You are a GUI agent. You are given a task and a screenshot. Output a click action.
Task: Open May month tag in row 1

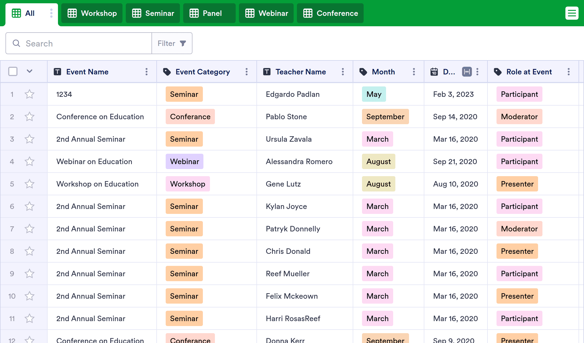point(374,94)
